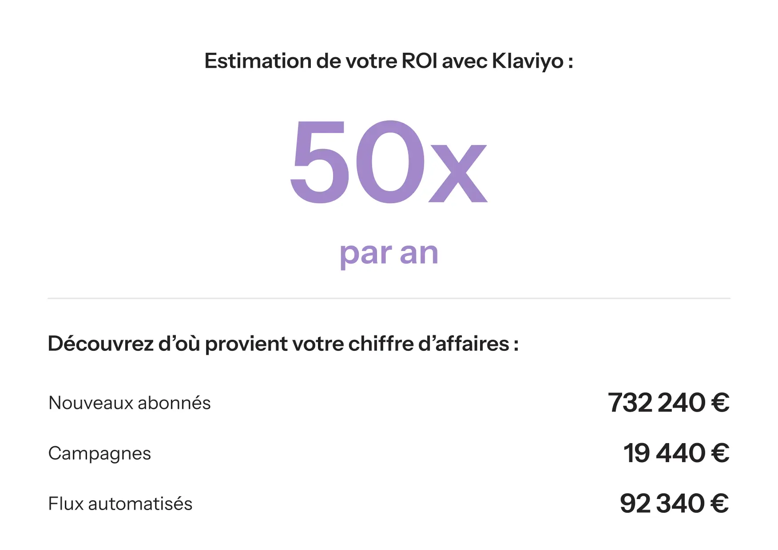The height and width of the screenshot is (550, 778).
Task: Click the Campagnes label
Action: click(99, 454)
